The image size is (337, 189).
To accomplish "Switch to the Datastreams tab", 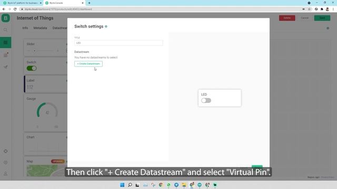I will 60,28.
